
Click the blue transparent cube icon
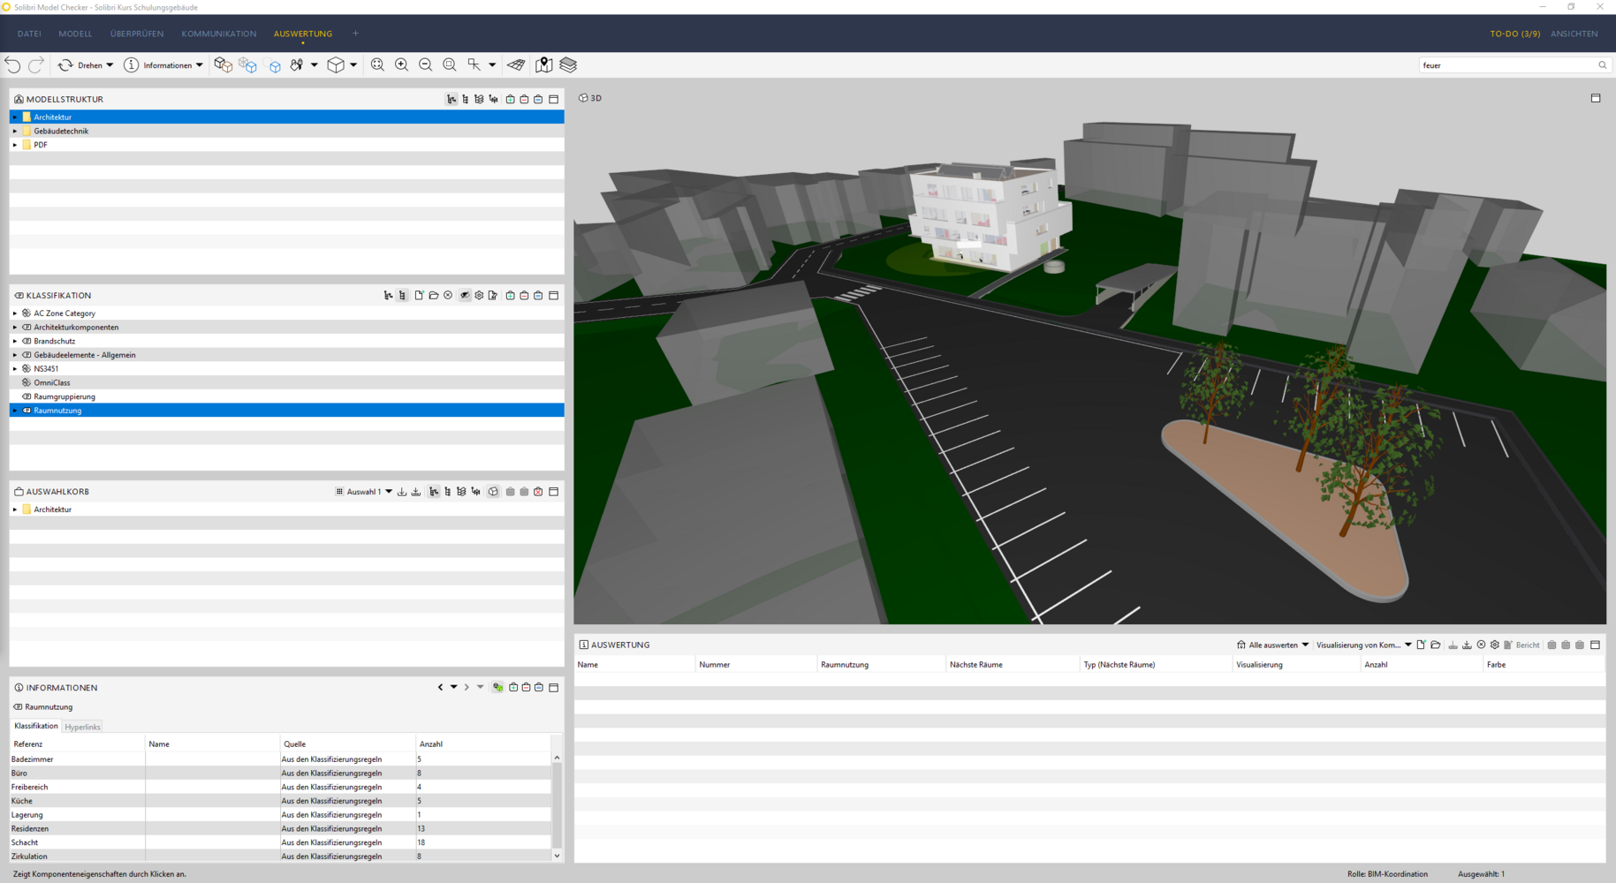tap(248, 64)
